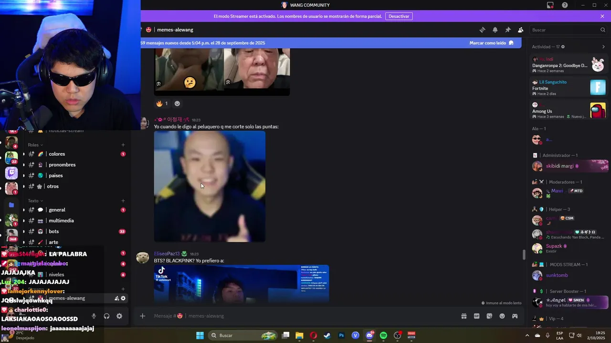
Task: Collapse the Roles category
Action: click(35, 145)
